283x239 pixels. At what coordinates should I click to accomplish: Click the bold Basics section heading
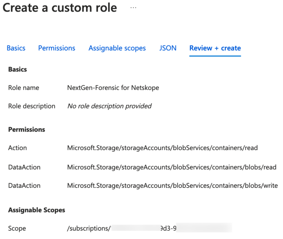17,69
